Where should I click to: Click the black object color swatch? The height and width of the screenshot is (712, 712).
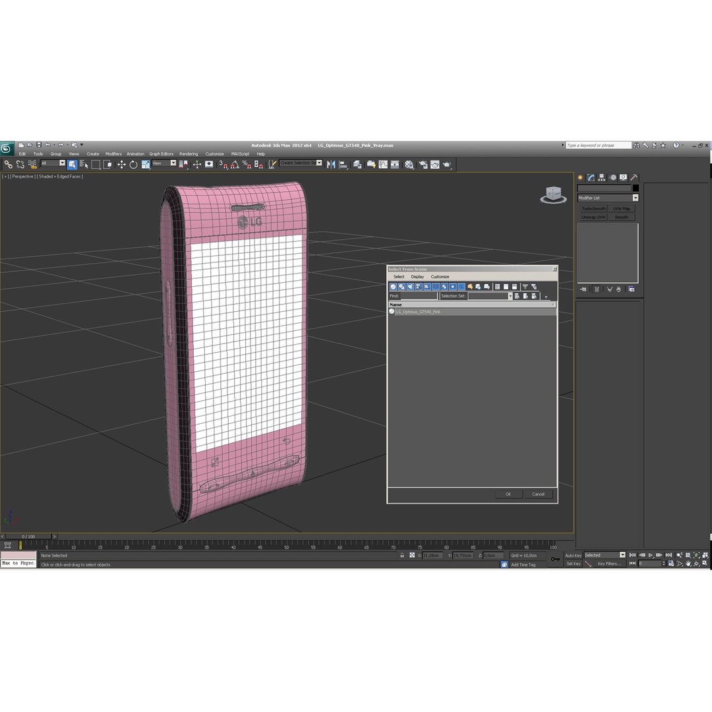[x=636, y=188]
